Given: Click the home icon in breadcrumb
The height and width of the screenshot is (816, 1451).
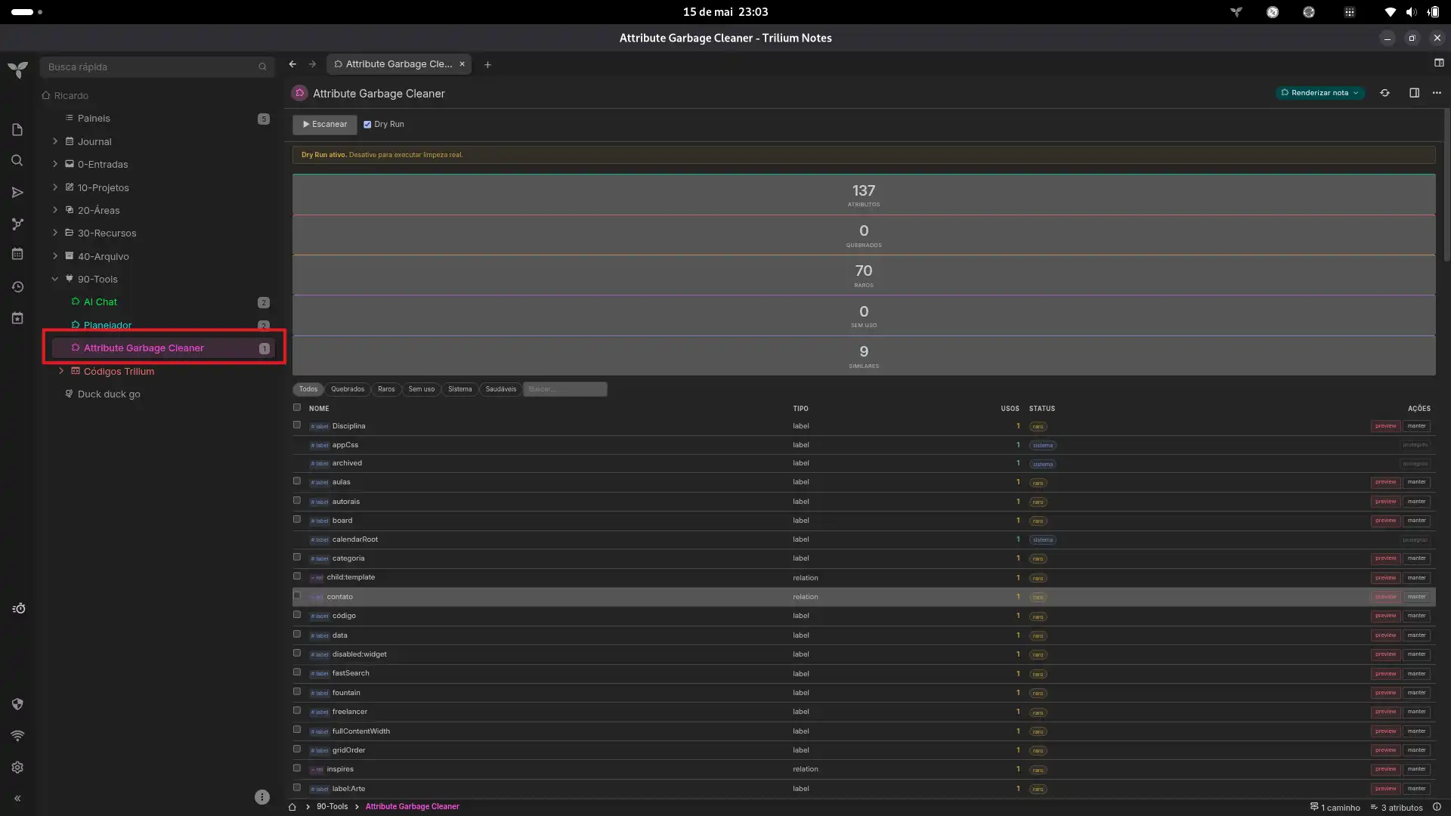Looking at the screenshot, I should click(x=292, y=807).
